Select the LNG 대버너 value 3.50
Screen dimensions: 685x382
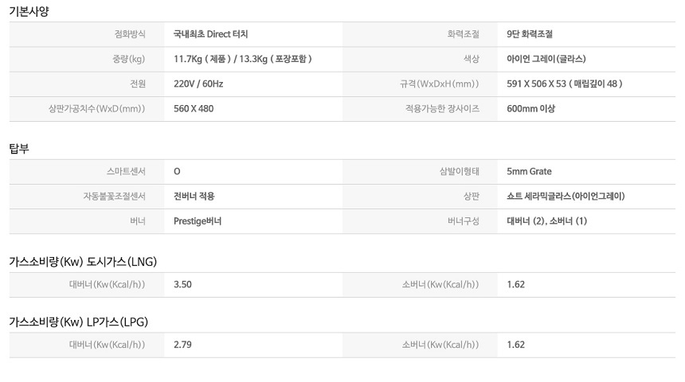tap(182, 285)
